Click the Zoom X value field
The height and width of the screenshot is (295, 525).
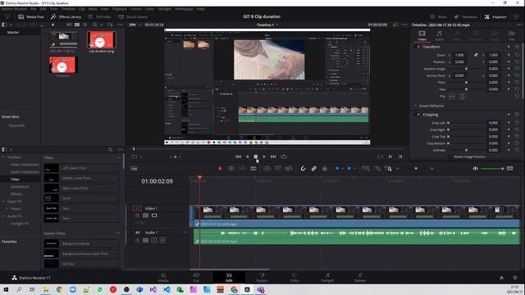tap(459, 55)
